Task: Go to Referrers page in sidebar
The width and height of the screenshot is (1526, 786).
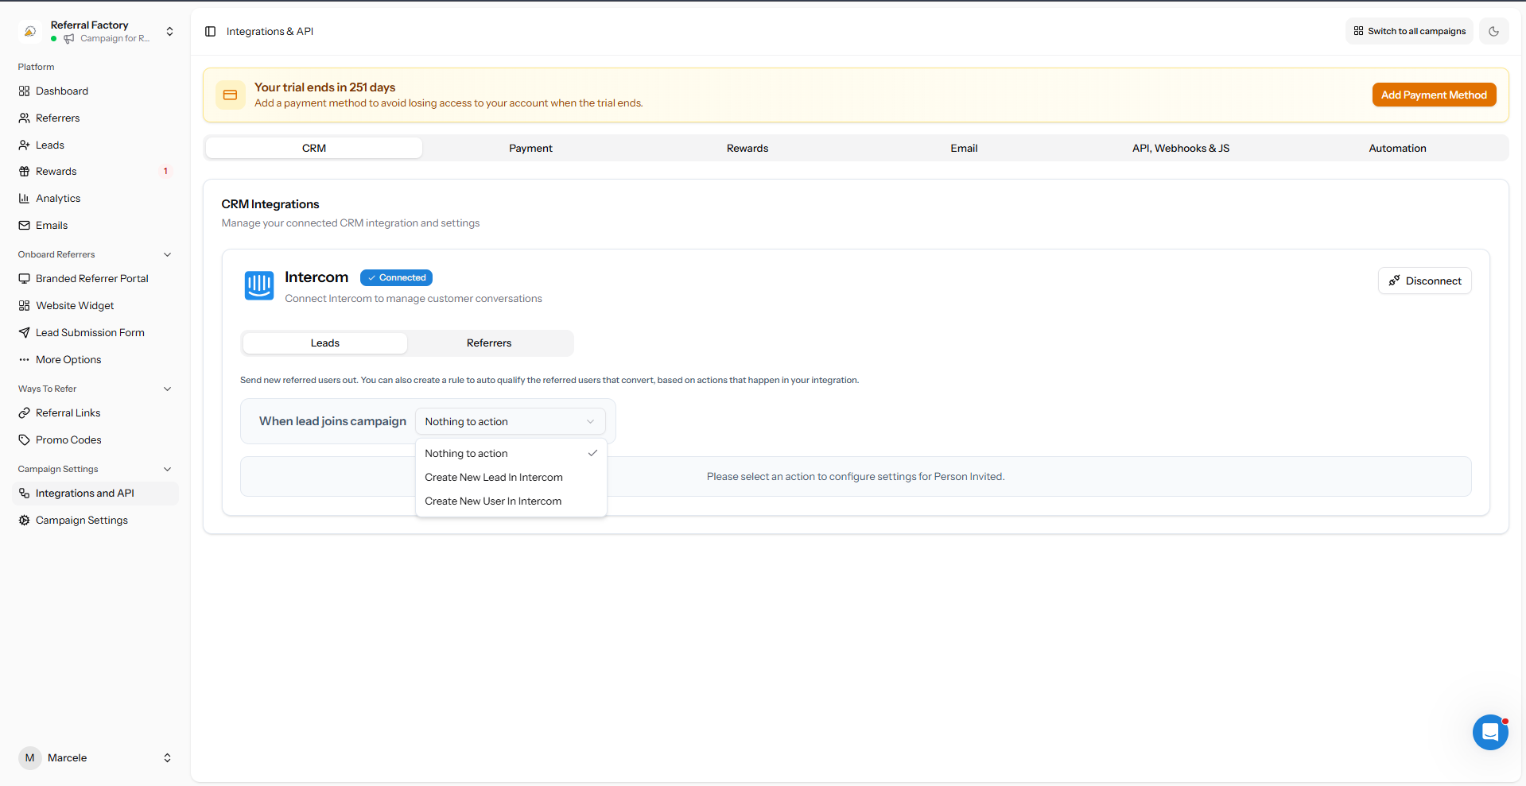Action: [x=58, y=118]
